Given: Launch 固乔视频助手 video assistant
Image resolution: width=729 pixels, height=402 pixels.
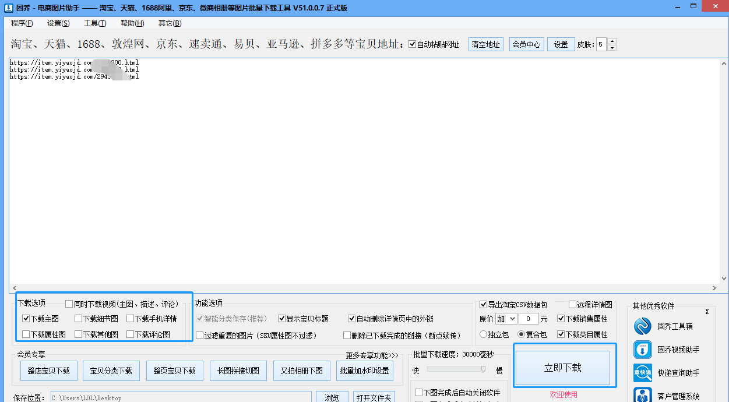Looking at the screenshot, I should [x=643, y=350].
